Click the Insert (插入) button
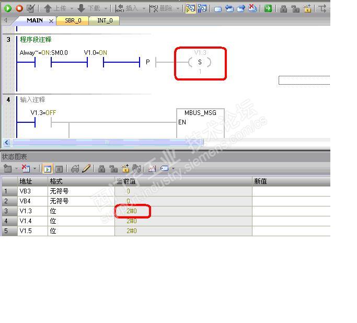This screenshot has width=357, height=323. 127,8
